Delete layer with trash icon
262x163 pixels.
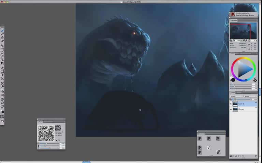pyautogui.click(x=256, y=156)
